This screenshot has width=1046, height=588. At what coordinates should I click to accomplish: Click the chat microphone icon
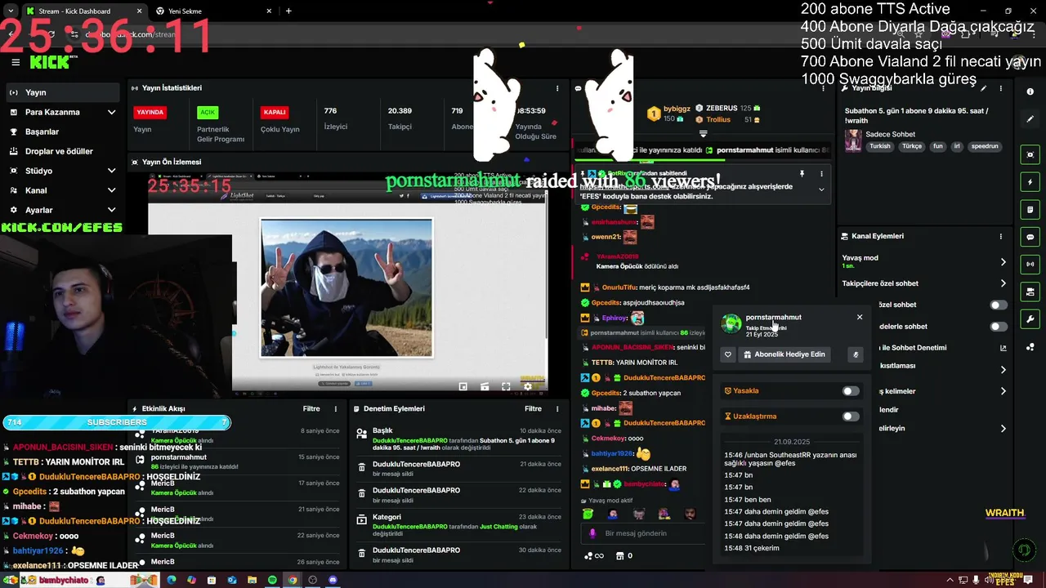592,533
